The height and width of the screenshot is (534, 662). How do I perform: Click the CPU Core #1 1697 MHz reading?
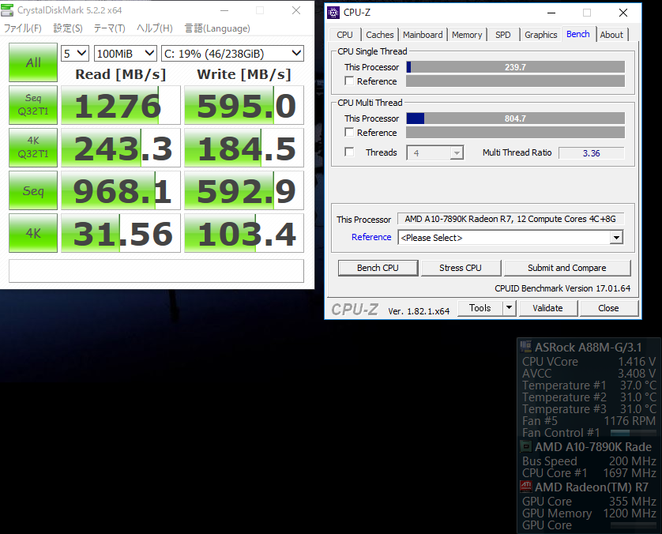coord(589,473)
